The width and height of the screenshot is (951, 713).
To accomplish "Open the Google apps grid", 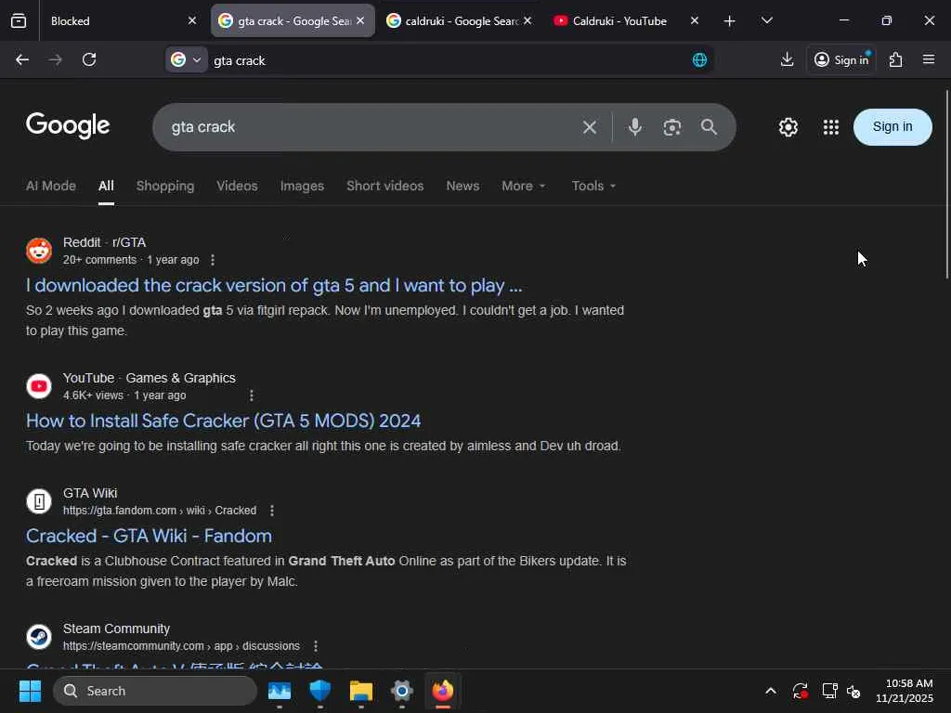I will click(x=831, y=127).
